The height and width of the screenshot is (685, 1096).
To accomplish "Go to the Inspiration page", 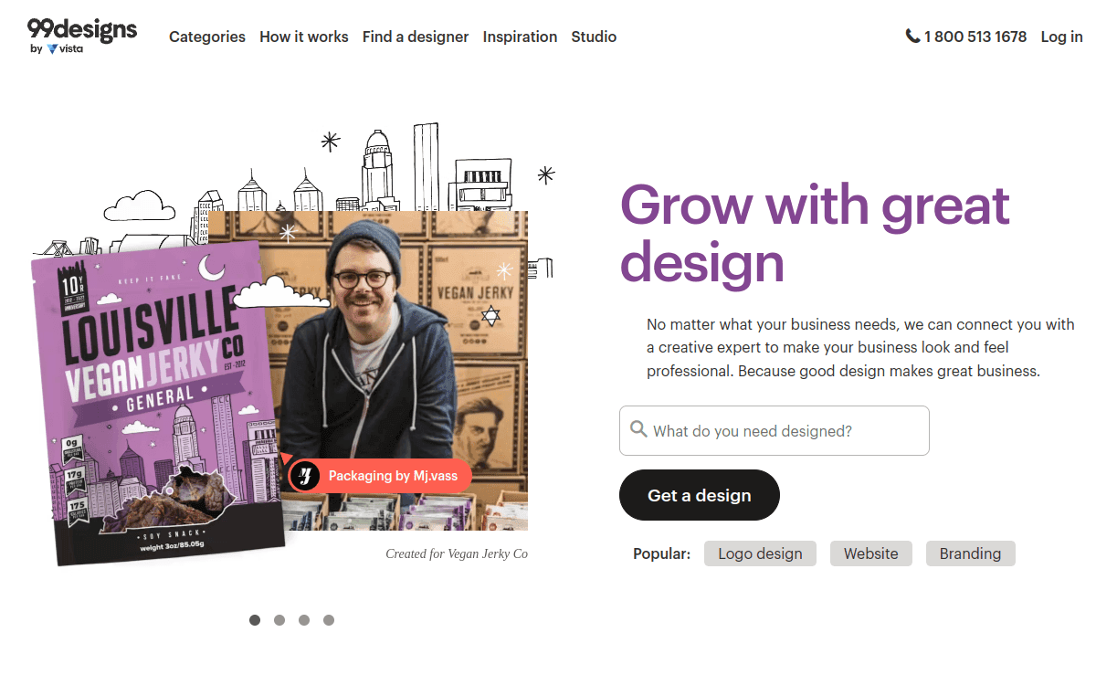I will coord(520,37).
